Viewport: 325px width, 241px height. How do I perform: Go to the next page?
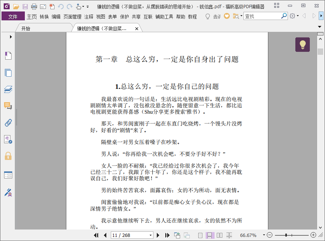pyautogui.click(x=158, y=235)
